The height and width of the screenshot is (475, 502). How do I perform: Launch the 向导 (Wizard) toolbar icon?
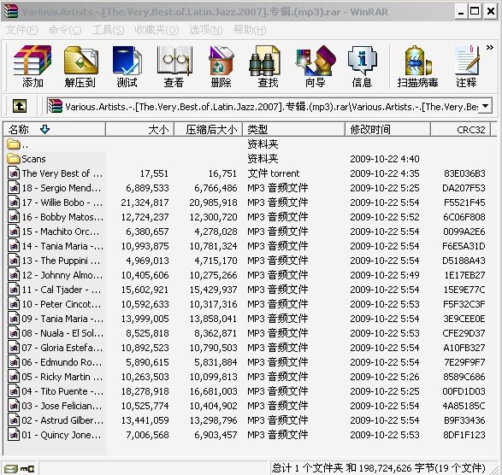316,67
